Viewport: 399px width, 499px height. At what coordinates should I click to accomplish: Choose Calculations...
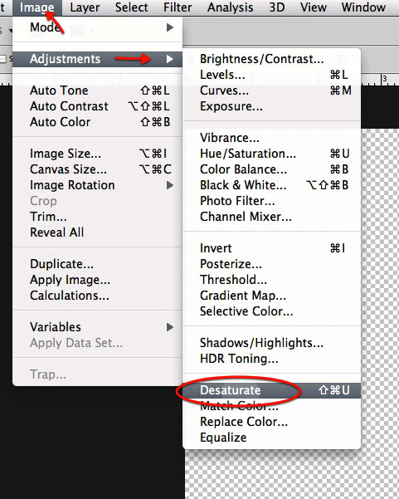tap(97, 296)
